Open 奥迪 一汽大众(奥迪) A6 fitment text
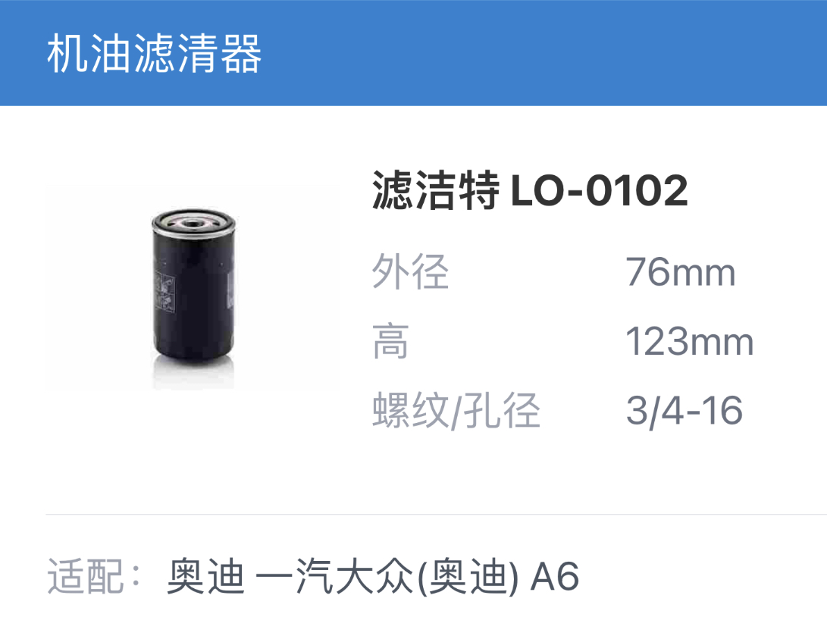This screenshot has width=827, height=636. [x=373, y=576]
